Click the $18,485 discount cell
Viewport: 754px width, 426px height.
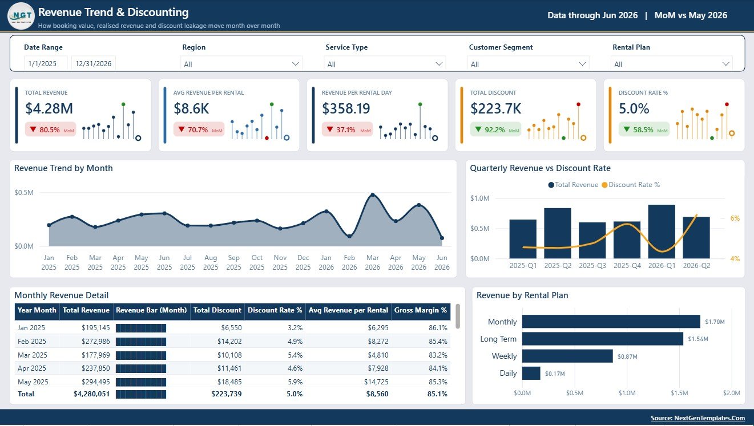(x=229, y=382)
